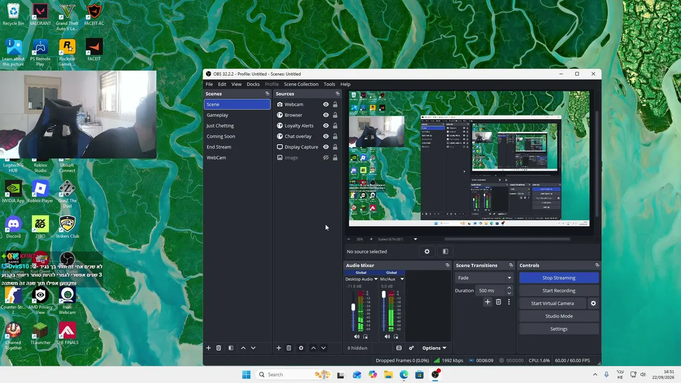Click Start Recording button
This screenshot has height=383, width=681.
[x=559, y=290]
